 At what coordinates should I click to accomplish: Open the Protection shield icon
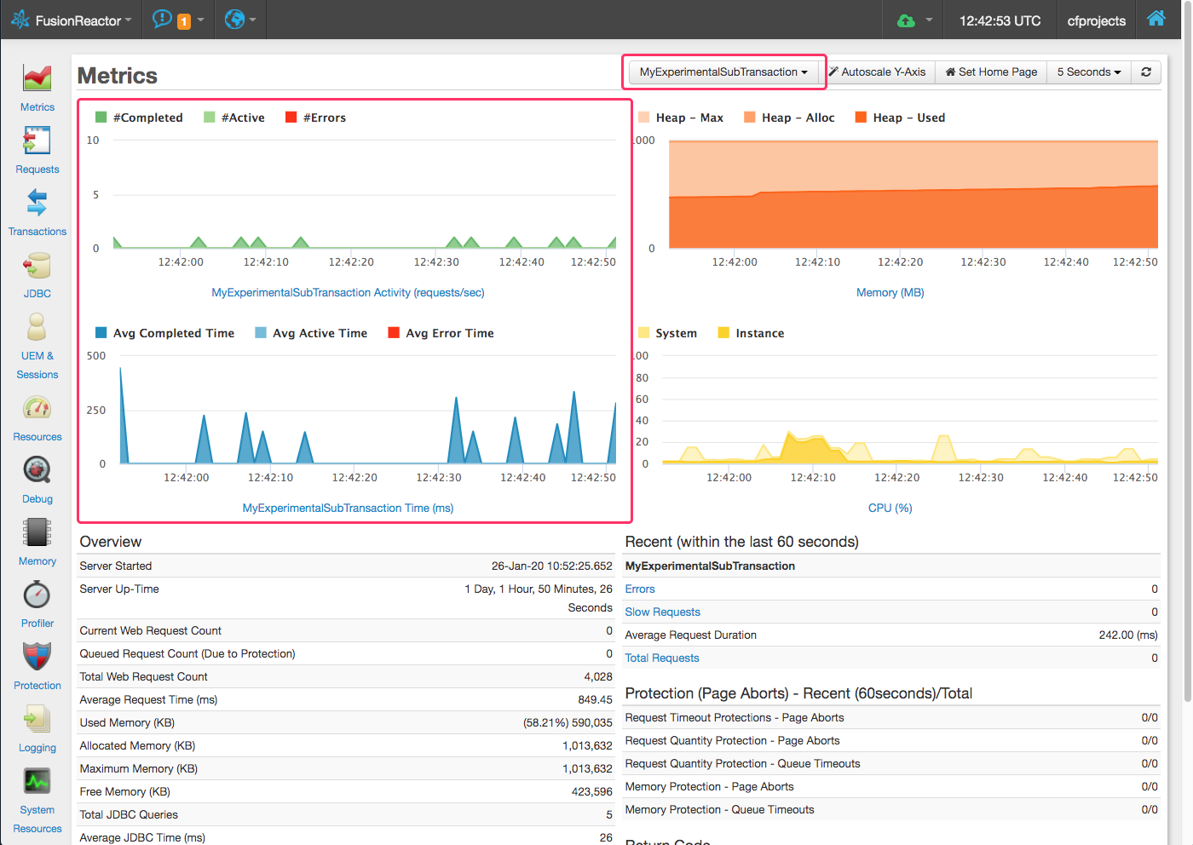coord(37,657)
